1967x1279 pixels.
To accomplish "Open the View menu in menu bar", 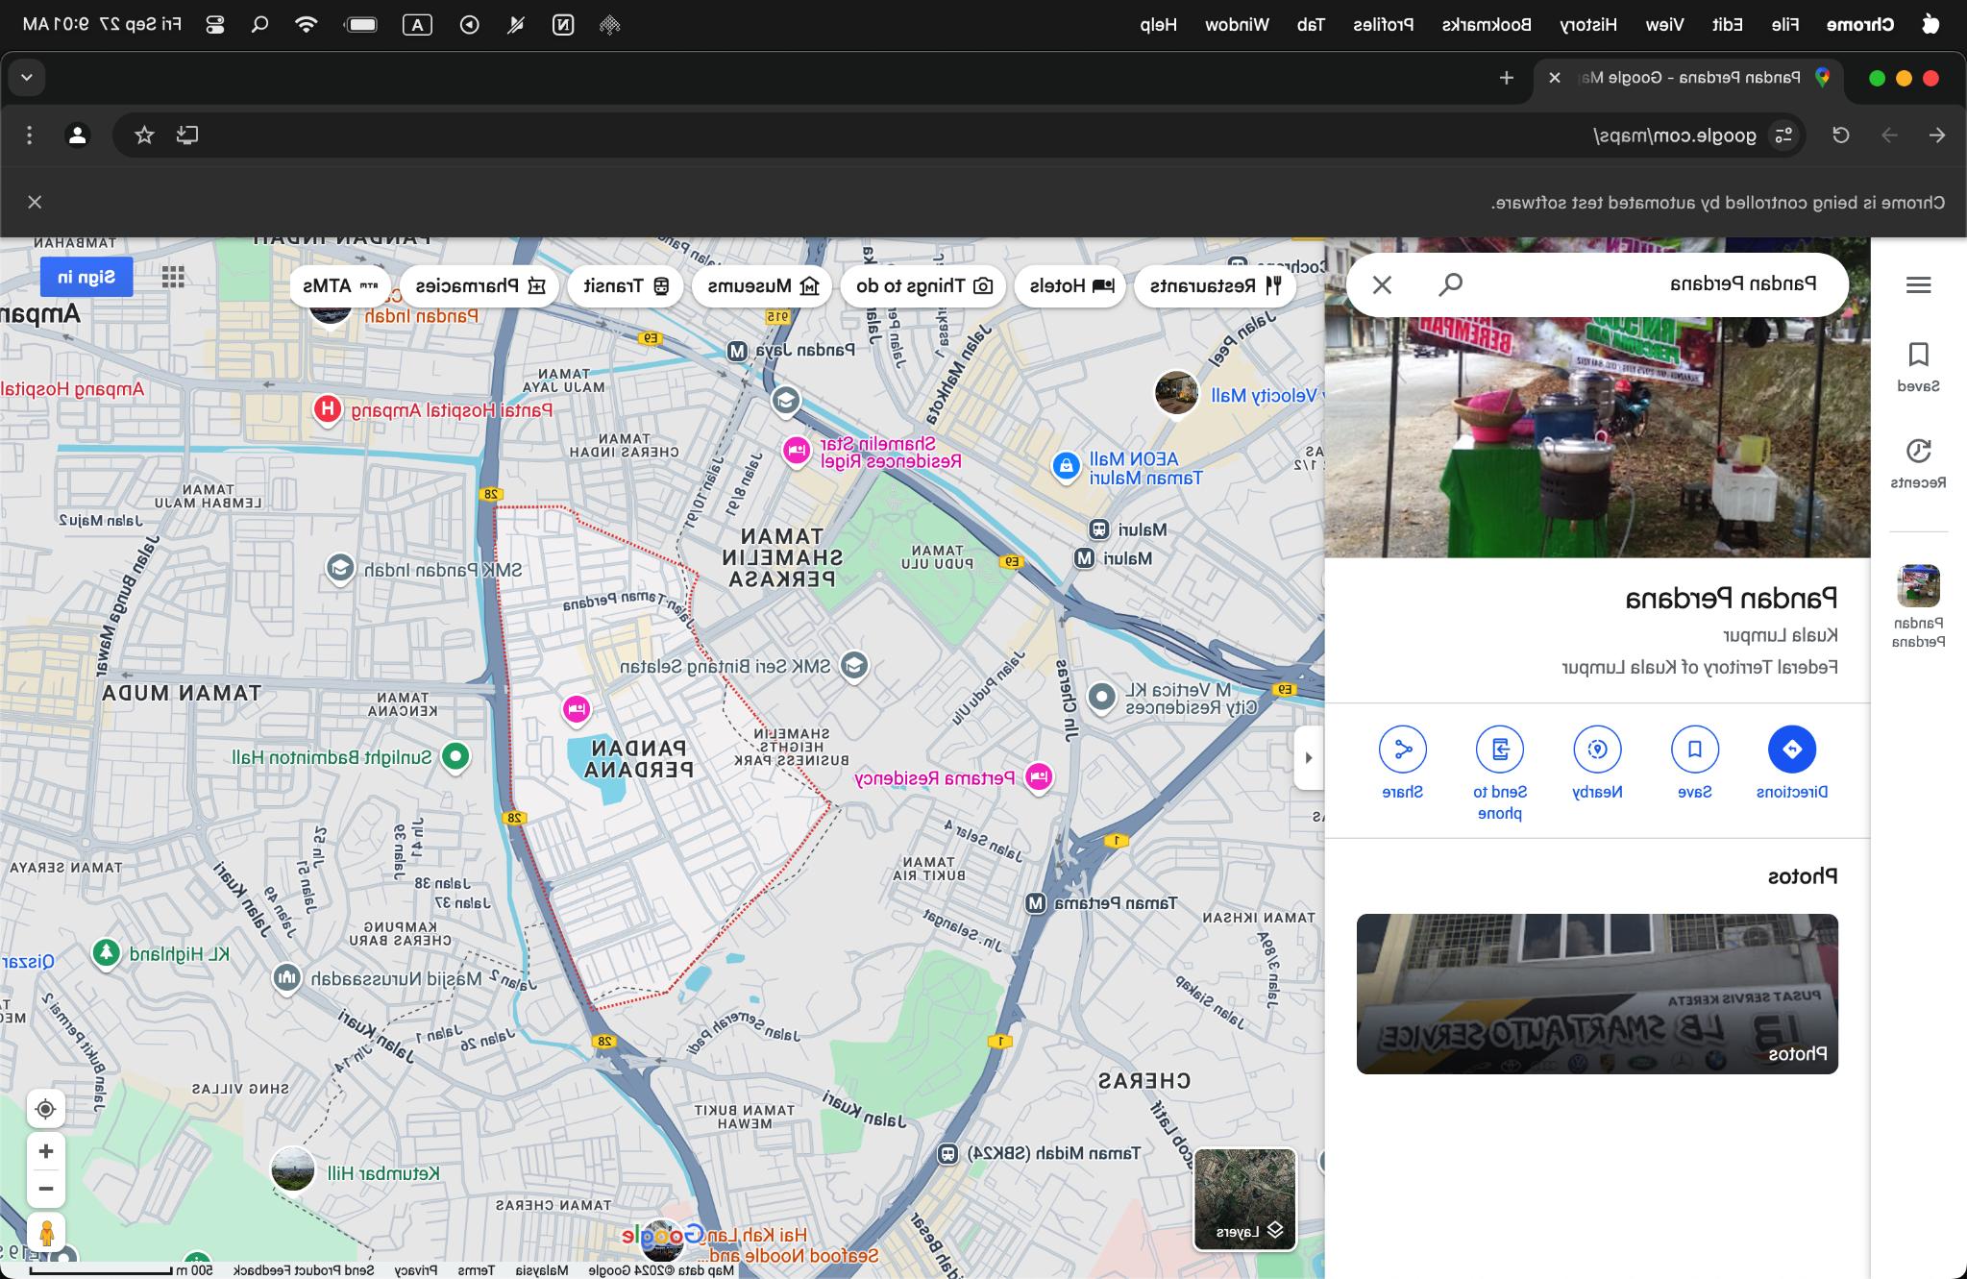I will (x=1664, y=25).
